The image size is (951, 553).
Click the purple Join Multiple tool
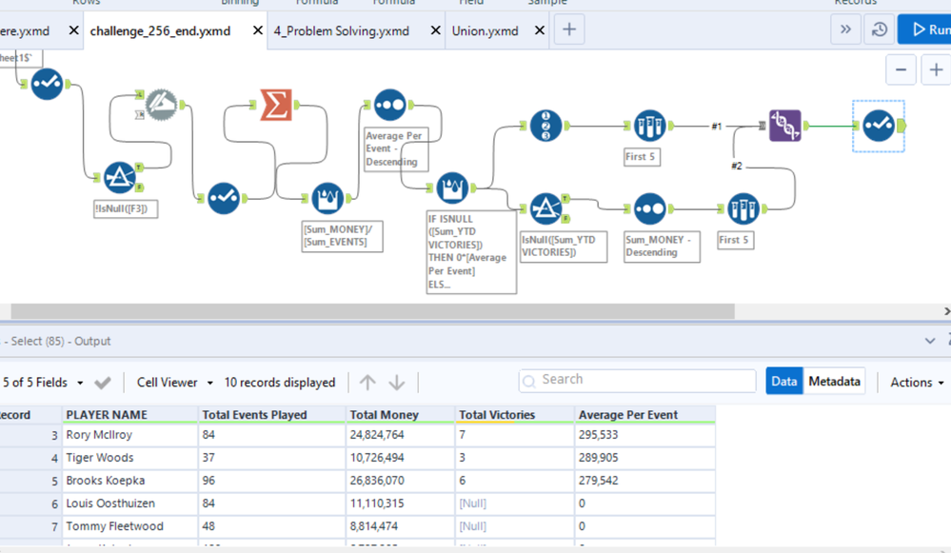tap(785, 126)
